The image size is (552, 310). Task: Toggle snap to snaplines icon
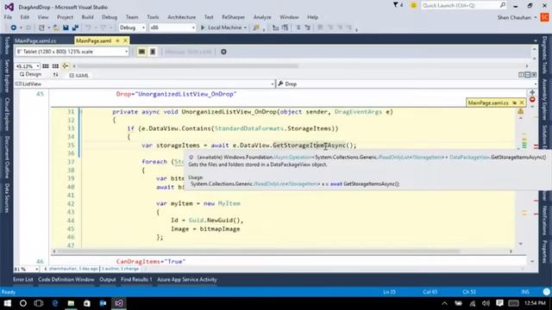[66, 66]
